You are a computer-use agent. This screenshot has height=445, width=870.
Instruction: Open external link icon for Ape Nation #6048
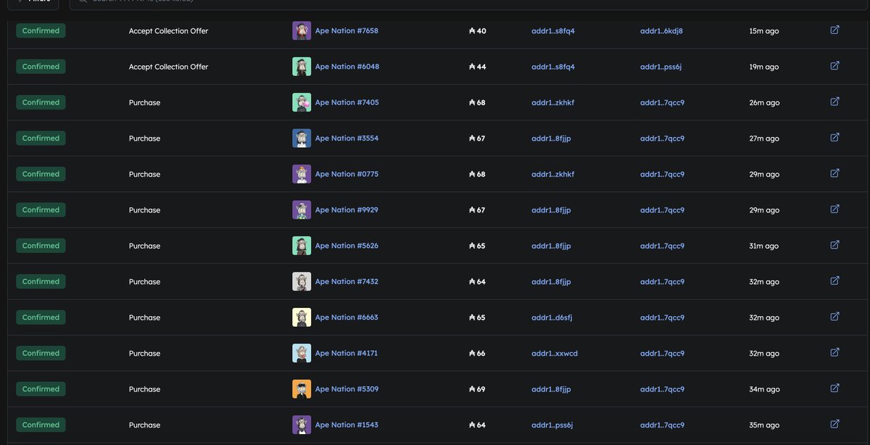click(834, 65)
